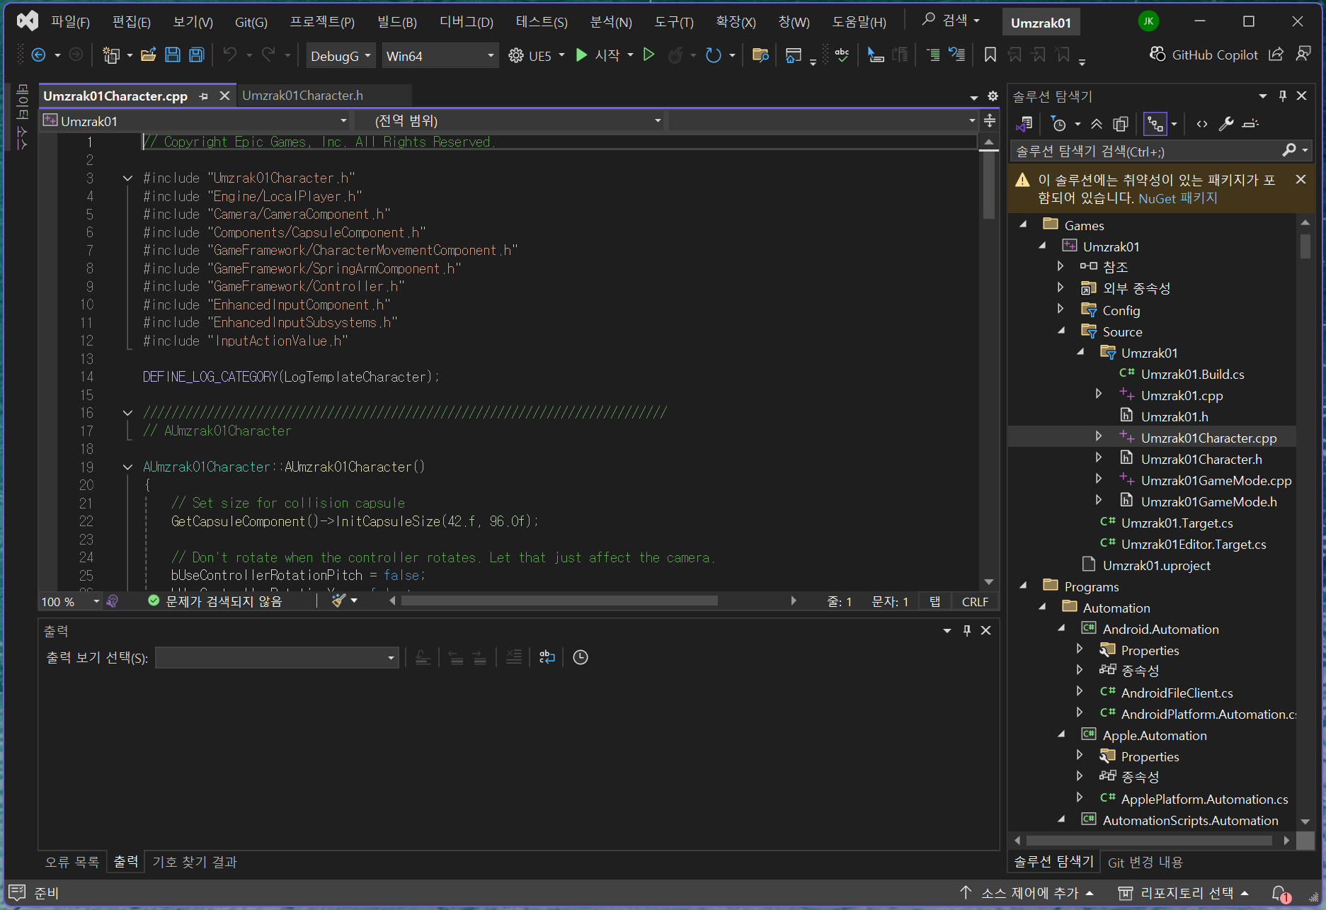Click the Find in Files icon
Screen dimensions: 1326x910
pos(760,55)
